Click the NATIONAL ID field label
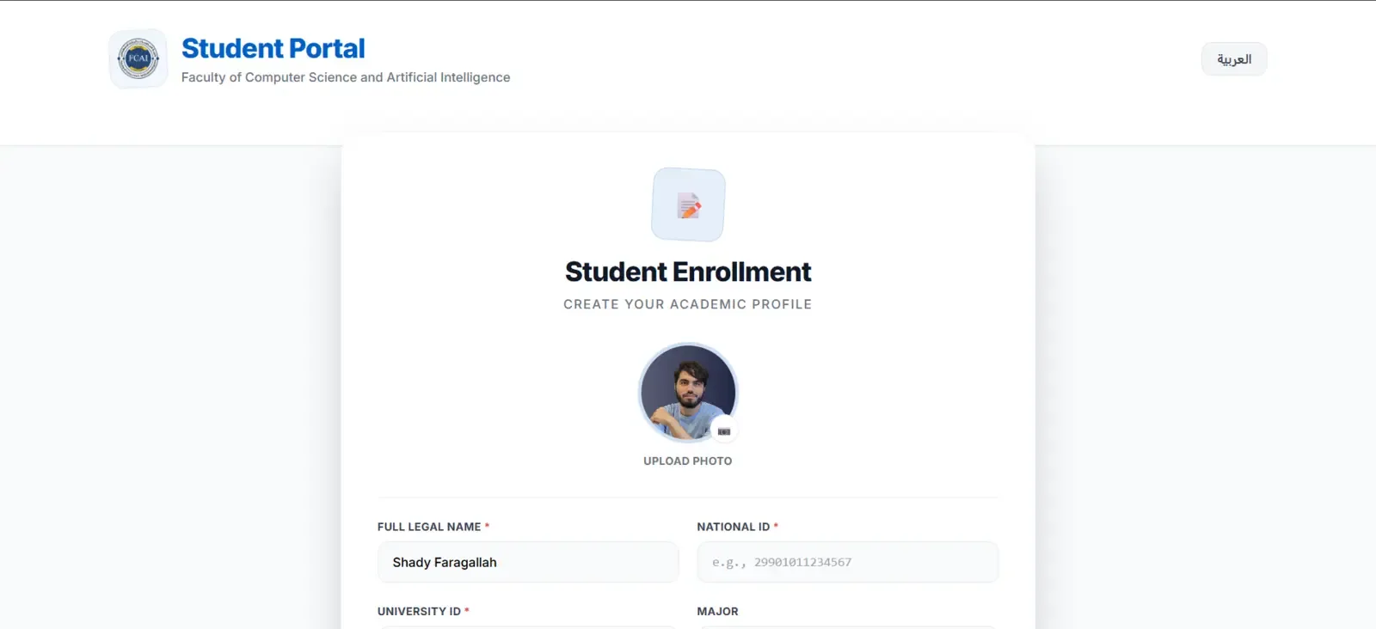Image resolution: width=1376 pixels, height=629 pixels. tap(734, 527)
